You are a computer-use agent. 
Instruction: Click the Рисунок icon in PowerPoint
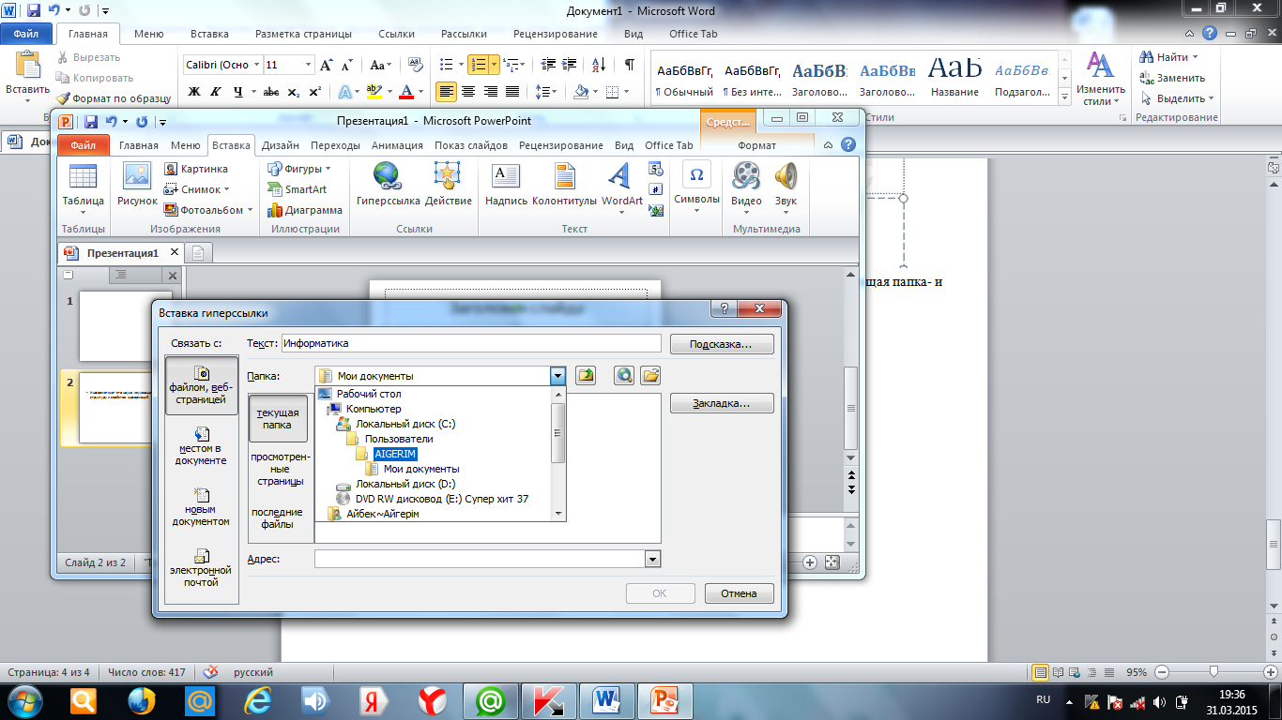point(137,185)
